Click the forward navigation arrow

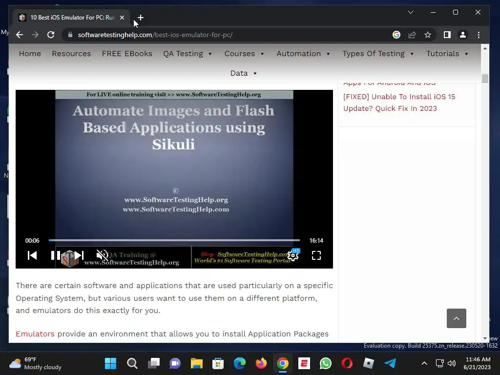click(x=35, y=35)
